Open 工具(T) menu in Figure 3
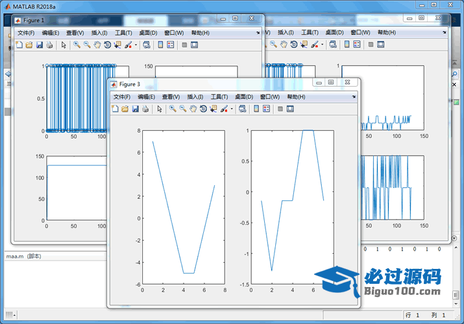The width and height of the screenshot is (464, 324). (x=219, y=97)
